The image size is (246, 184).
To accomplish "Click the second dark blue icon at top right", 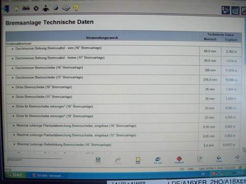I will point(235,11).
